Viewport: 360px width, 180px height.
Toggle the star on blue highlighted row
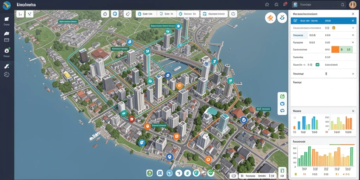click(353, 21)
